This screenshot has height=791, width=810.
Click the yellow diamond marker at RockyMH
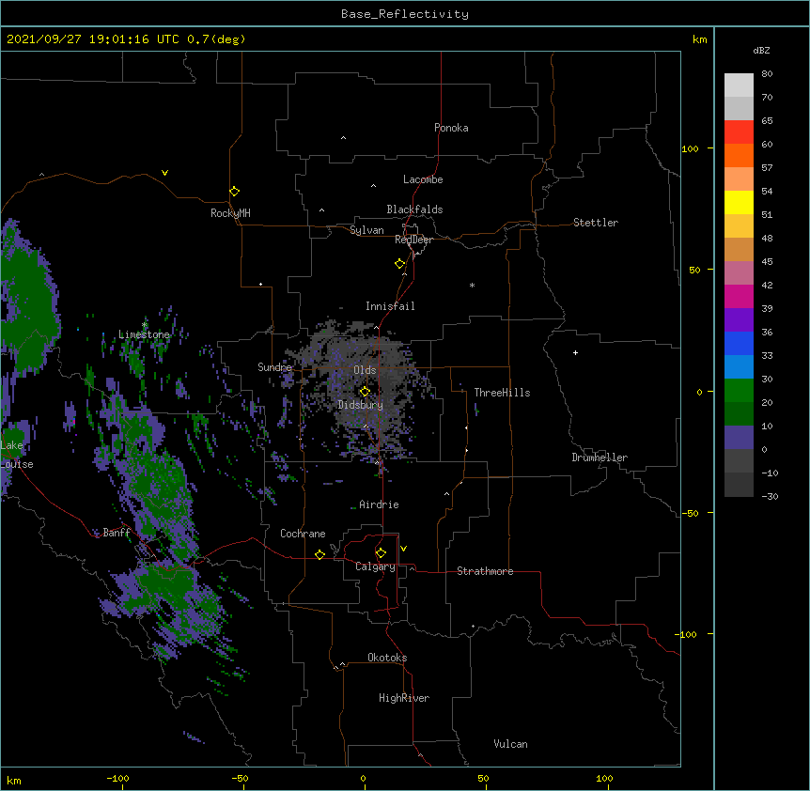point(234,192)
